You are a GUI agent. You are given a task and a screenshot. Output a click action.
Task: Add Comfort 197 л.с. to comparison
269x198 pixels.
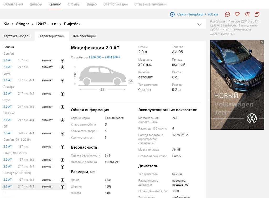tap(63, 60)
